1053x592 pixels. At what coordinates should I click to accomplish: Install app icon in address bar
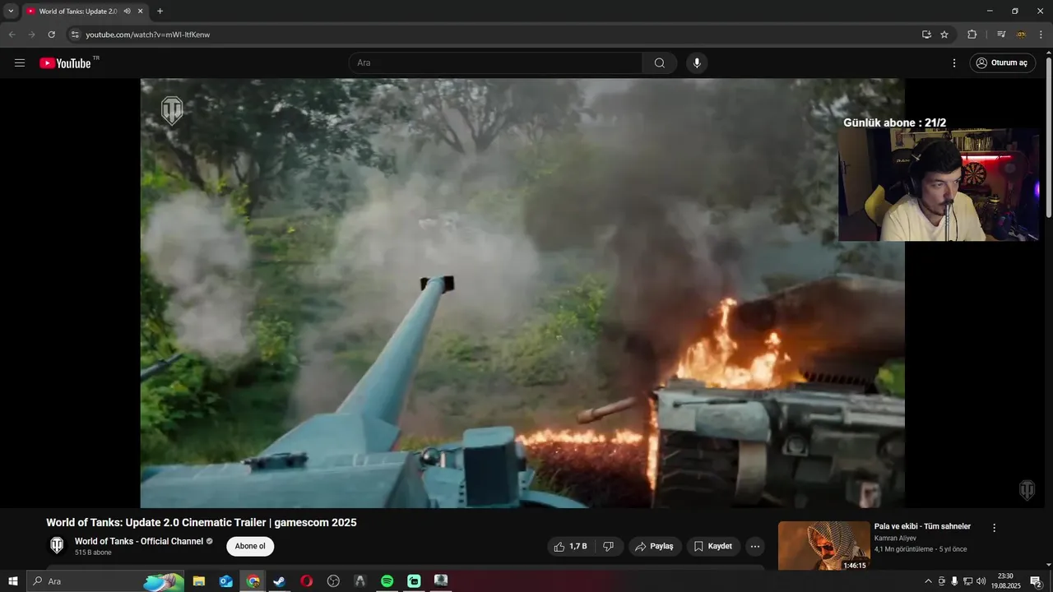926,35
